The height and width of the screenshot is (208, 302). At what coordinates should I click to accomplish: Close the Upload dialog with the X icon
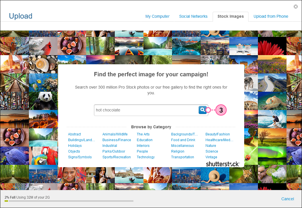click(296, 7)
